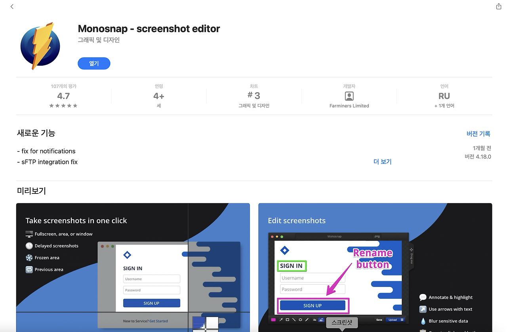Open the share menu icon
Image resolution: width=507 pixels, height=332 pixels.
point(499,6)
